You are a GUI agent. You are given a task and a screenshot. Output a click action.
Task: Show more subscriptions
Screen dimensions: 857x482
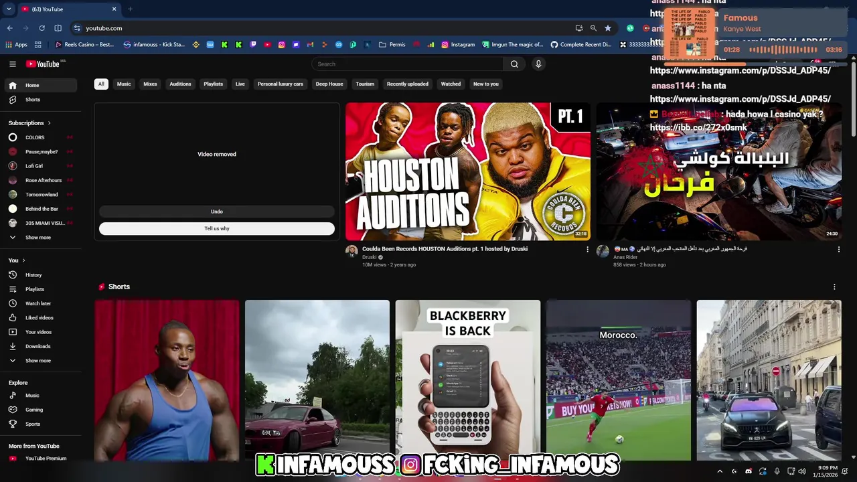pos(42,238)
